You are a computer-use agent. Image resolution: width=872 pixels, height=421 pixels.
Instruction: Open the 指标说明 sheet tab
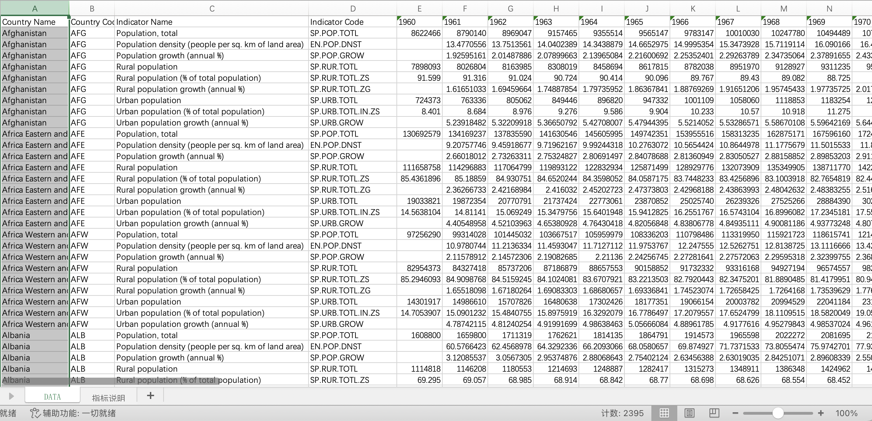[x=108, y=398]
